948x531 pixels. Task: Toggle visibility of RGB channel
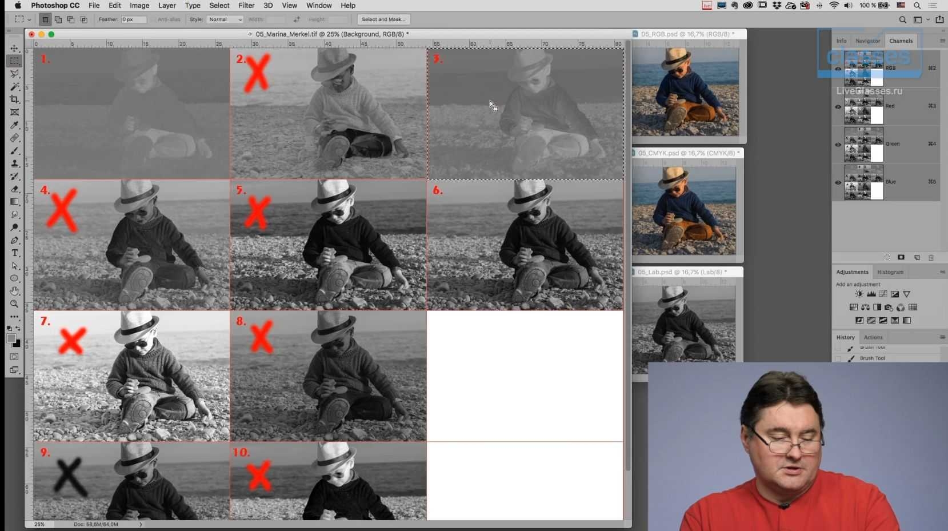click(838, 69)
